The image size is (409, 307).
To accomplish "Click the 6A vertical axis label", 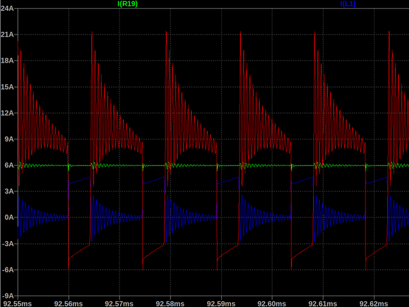I will 10,166.
